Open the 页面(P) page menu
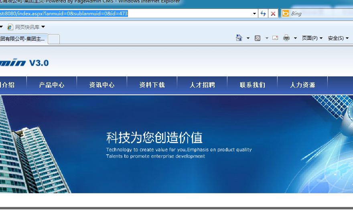353x211 pixels. click(x=312, y=38)
